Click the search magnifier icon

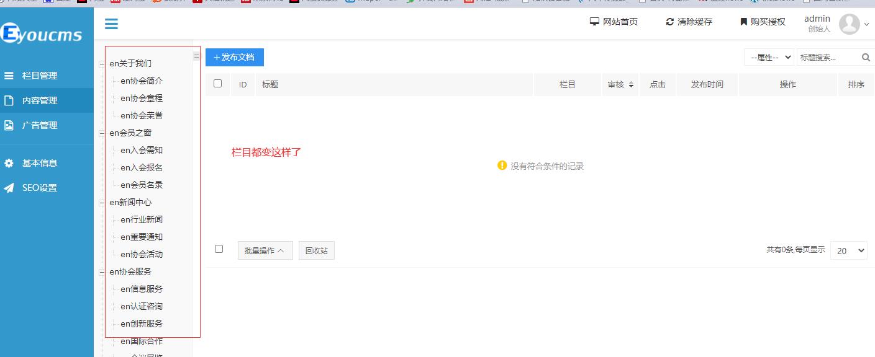click(x=866, y=57)
